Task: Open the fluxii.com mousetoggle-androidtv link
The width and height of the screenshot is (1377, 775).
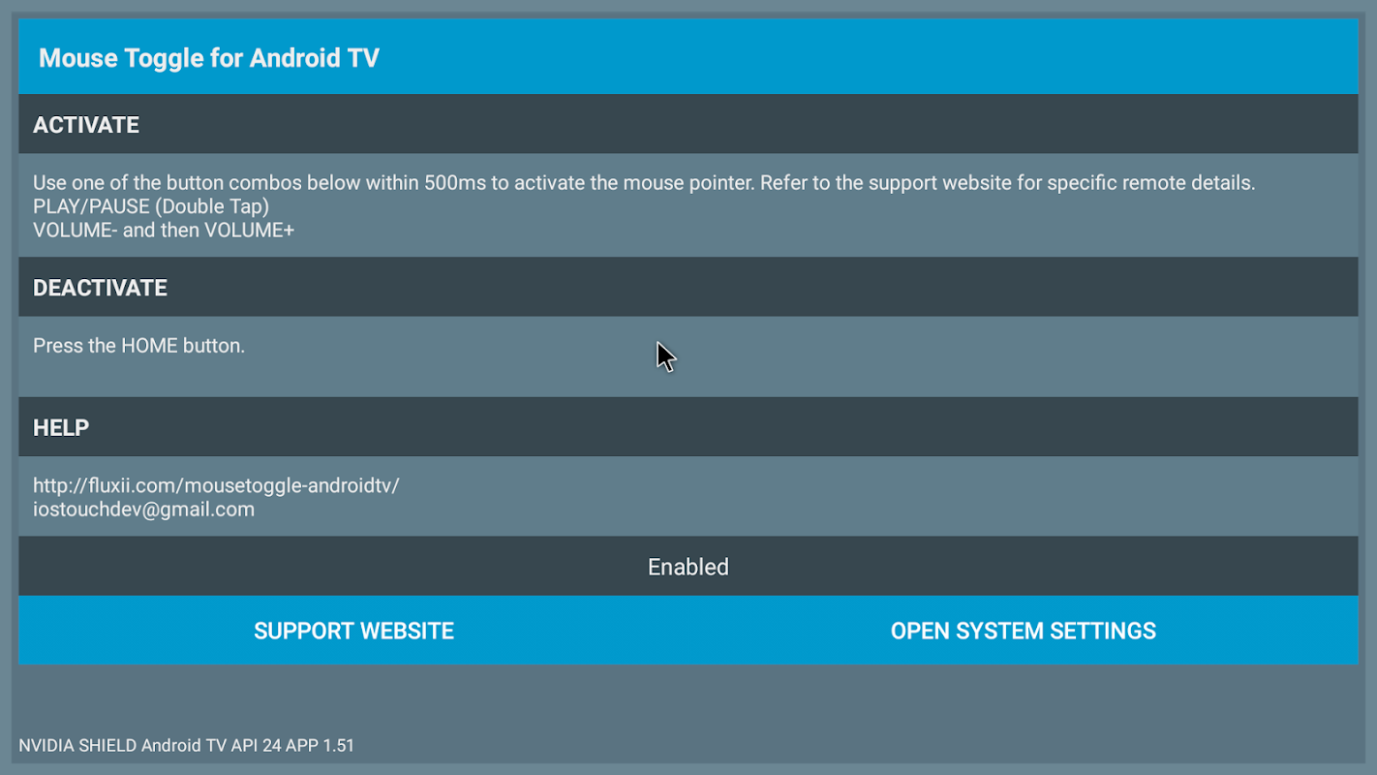Action: (216, 485)
